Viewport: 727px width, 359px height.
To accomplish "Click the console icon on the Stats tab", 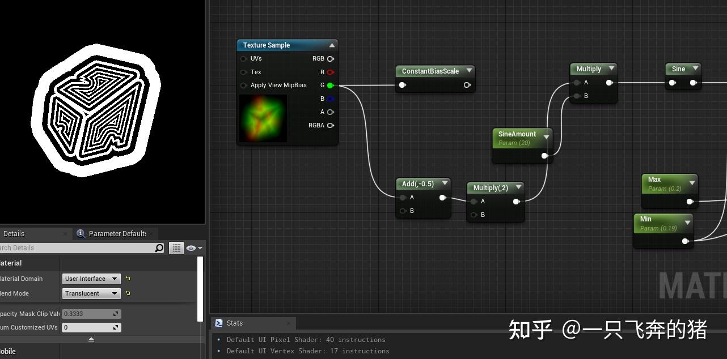I will point(218,323).
